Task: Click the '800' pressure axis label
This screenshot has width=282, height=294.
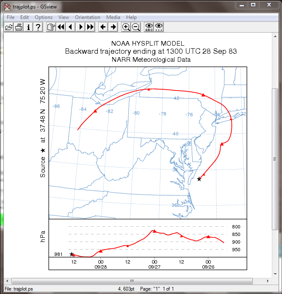Action: [x=236, y=227]
